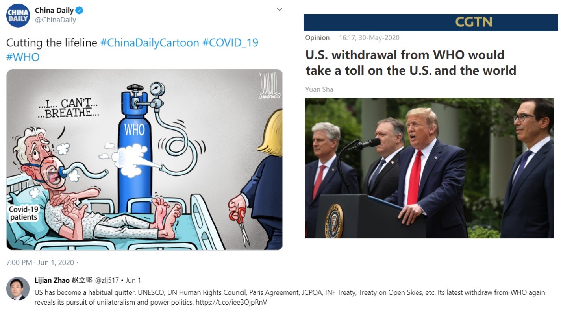
Task: Click the #ChinaDailyCartoon hashtag
Action: 150,42
